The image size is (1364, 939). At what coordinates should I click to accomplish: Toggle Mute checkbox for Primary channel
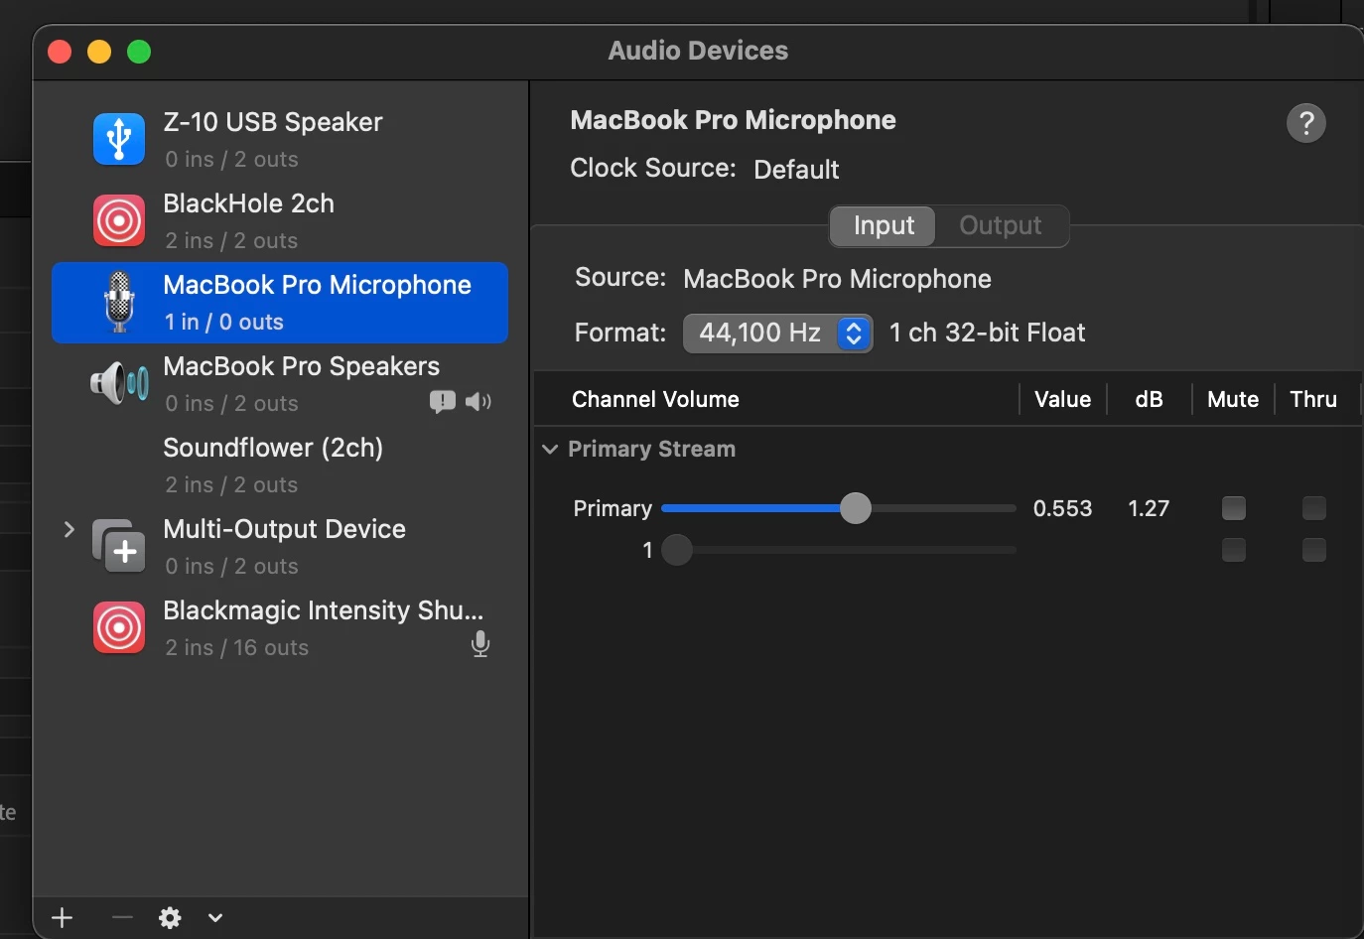pyautogui.click(x=1234, y=508)
